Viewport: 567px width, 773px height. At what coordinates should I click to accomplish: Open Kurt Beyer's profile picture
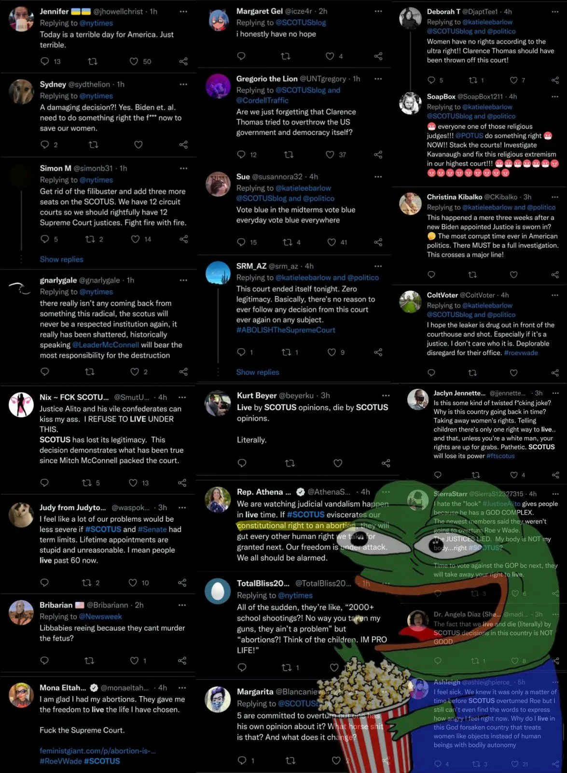point(218,403)
